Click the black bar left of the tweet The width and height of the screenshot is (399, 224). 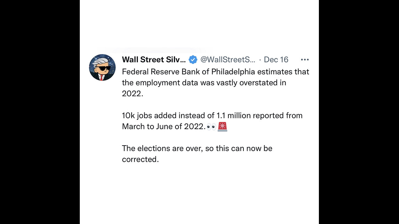40,112
